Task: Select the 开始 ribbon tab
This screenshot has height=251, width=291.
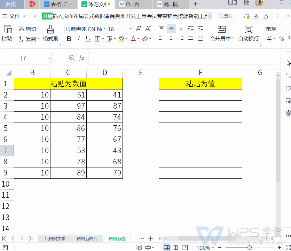Action: pyautogui.click(x=47, y=16)
